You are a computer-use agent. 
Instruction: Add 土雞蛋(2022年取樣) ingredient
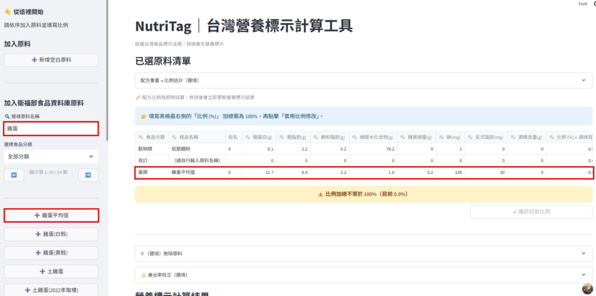pyautogui.click(x=51, y=290)
